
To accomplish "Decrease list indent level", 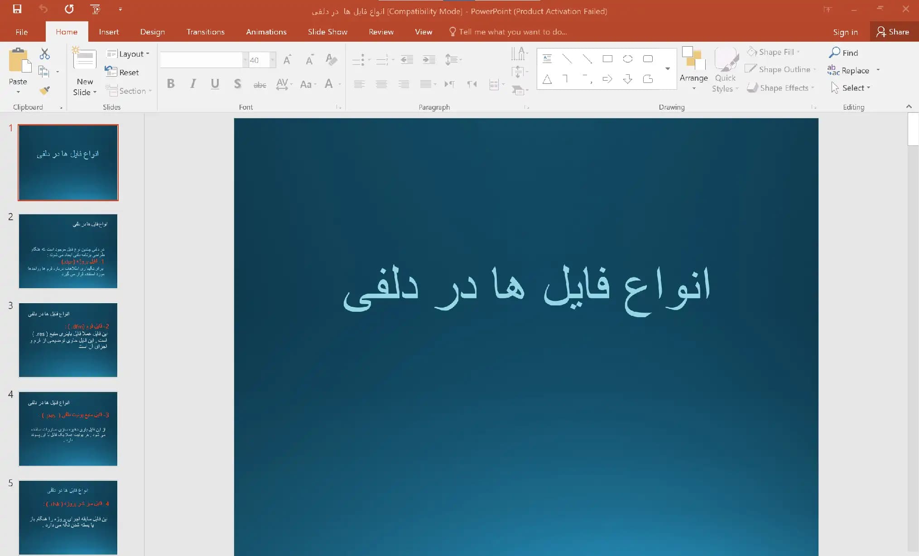I will (407, 59).
